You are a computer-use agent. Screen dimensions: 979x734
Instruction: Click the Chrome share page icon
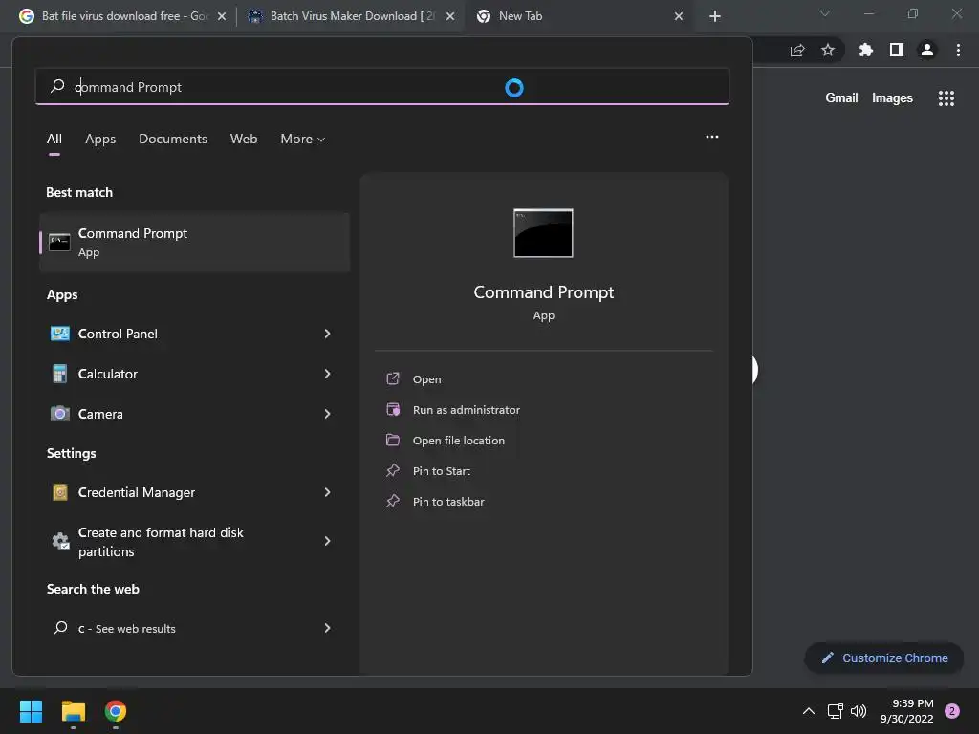[x=797, y=50]
